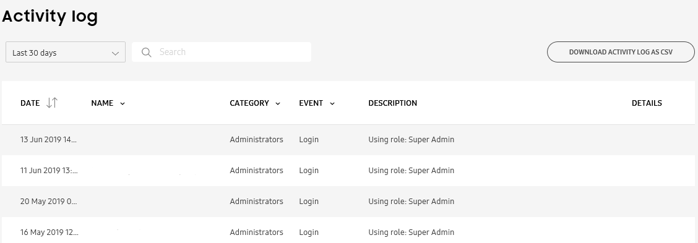Viewport: 698px width, 243px height.
Task: Toggle the DATE column sort arrows
Action: click(52, 103)
